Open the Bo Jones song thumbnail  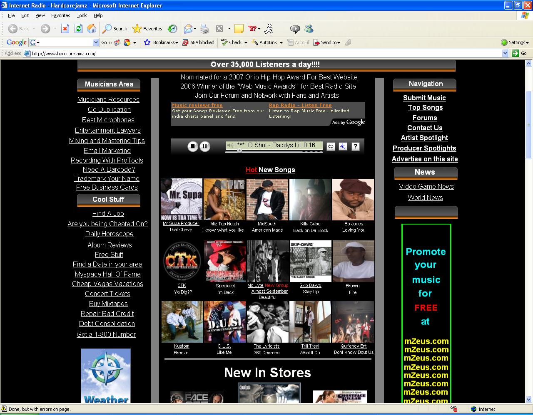click(x=353, y=200)
